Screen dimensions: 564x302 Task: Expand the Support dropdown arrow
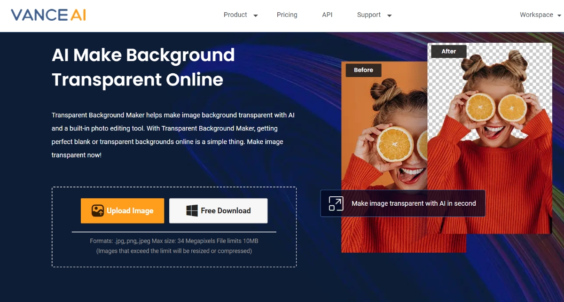coord(389,15)
